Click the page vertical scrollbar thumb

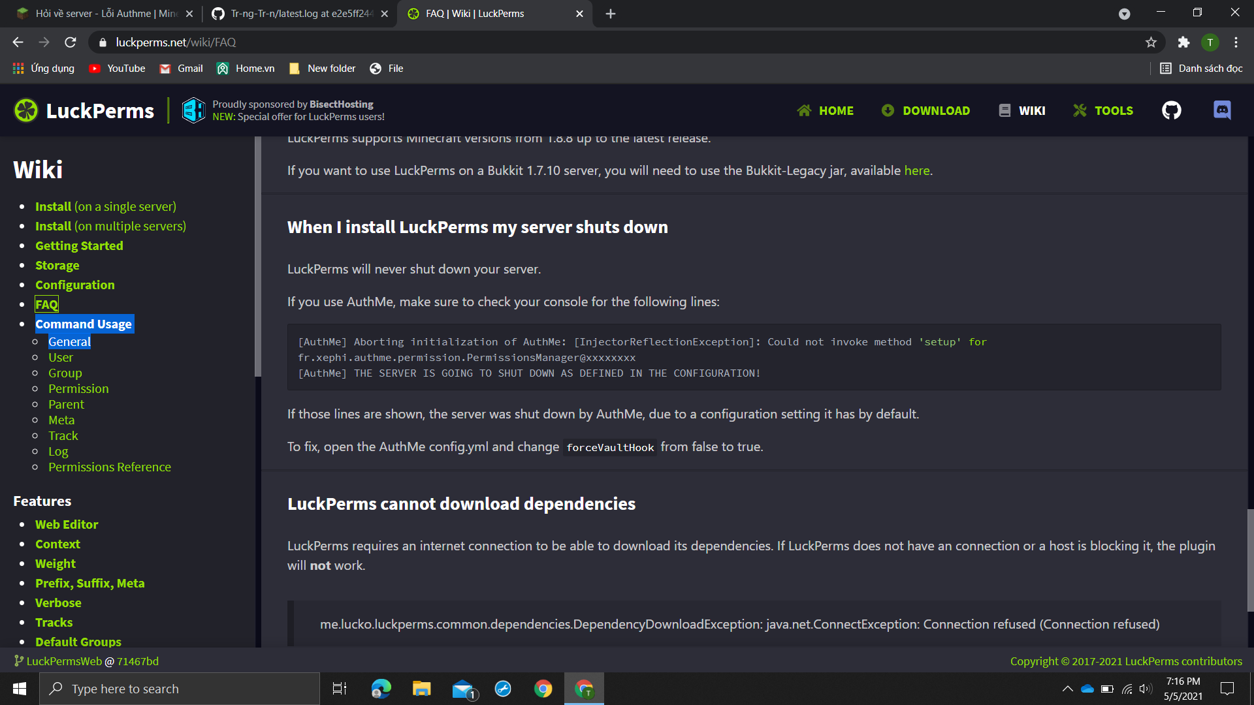point(1250,560)
